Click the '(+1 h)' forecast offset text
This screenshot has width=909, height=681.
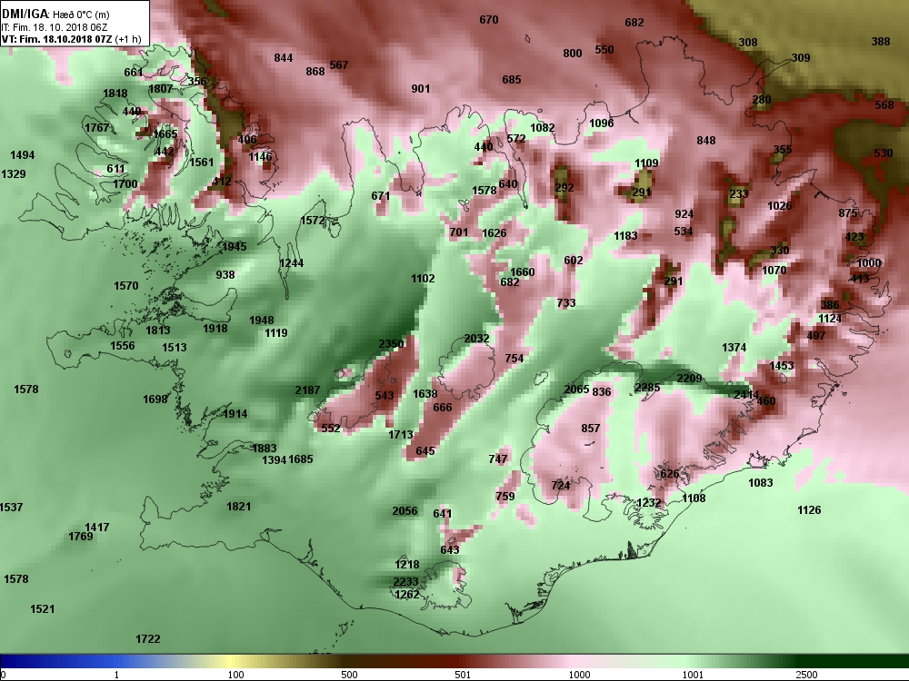(128, 39)
